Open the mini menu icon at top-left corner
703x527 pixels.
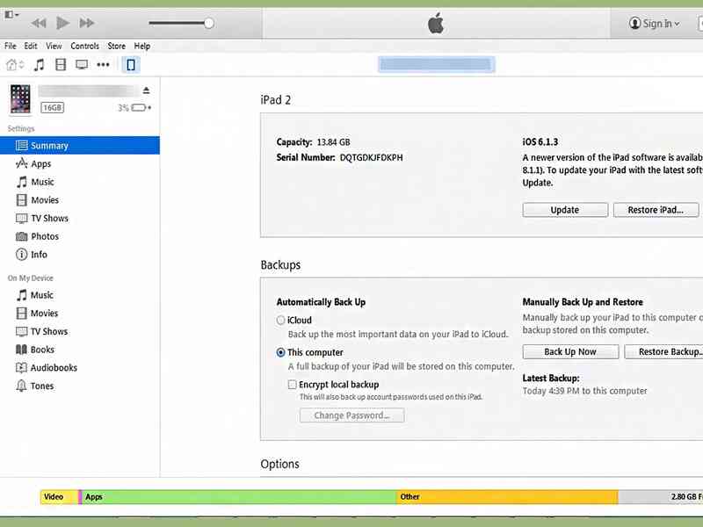click(11, 15)
